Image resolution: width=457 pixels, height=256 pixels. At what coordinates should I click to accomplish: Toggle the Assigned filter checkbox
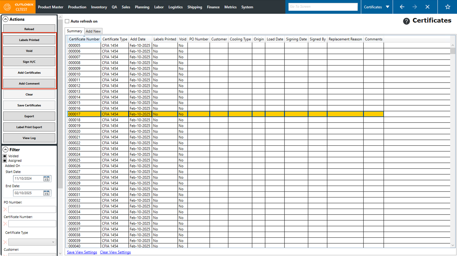pyautogui.click(x=5, y=161)
